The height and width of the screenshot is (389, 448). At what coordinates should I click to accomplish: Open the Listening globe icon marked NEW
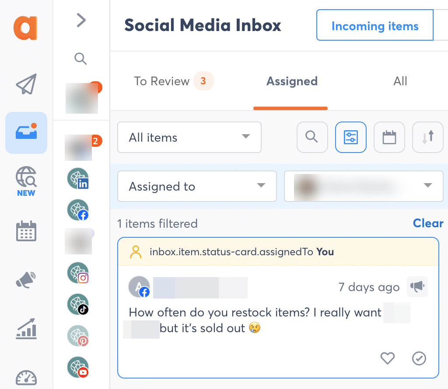(x=26, y=181)
